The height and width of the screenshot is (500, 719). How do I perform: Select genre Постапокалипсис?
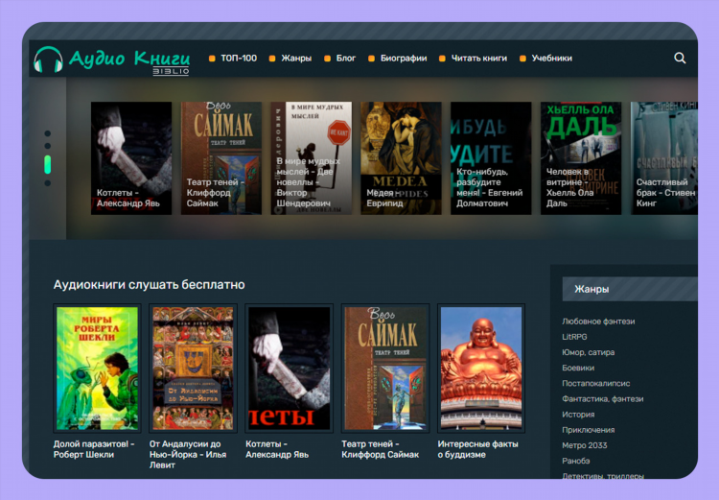coord(596,383)
